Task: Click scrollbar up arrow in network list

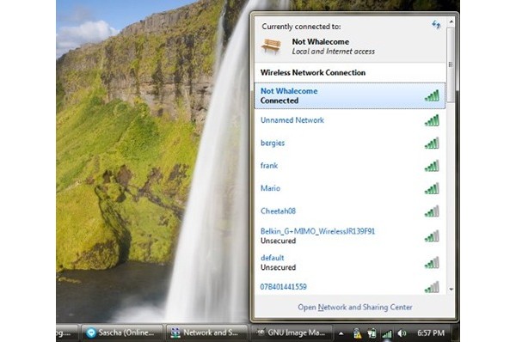Action: point(451,21)
